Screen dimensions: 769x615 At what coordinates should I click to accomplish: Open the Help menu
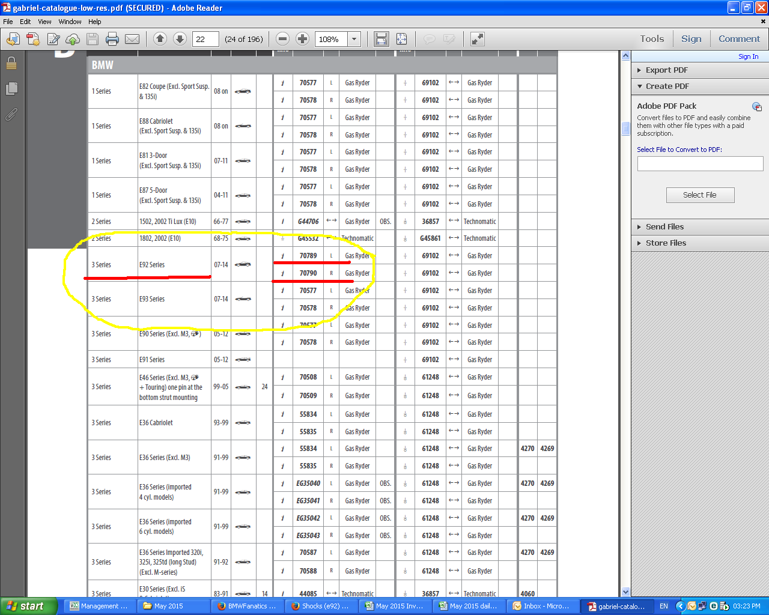[95, 22]
